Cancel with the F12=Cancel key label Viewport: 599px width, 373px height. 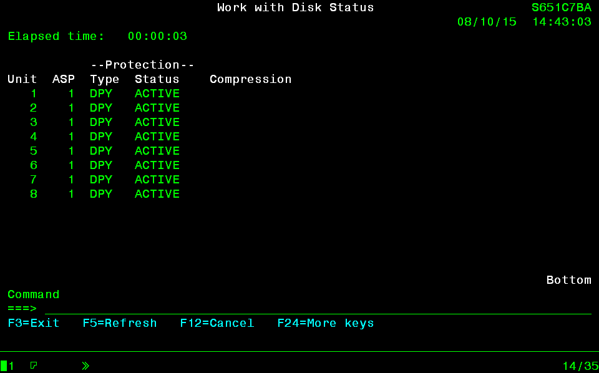(x=217, y=323)
